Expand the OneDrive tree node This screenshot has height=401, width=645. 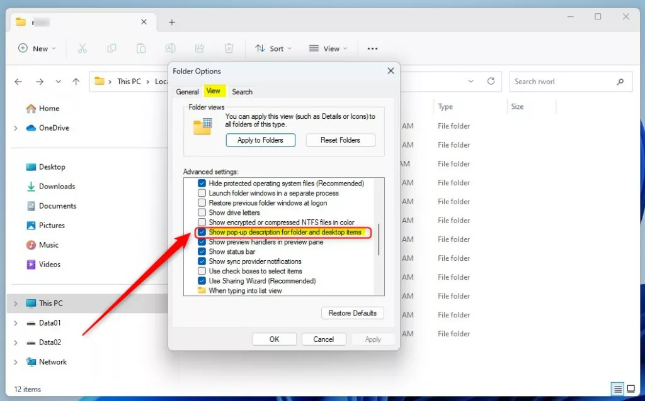16,128
